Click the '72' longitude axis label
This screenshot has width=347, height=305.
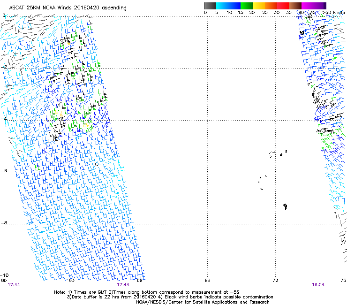[x=275, y=281]
